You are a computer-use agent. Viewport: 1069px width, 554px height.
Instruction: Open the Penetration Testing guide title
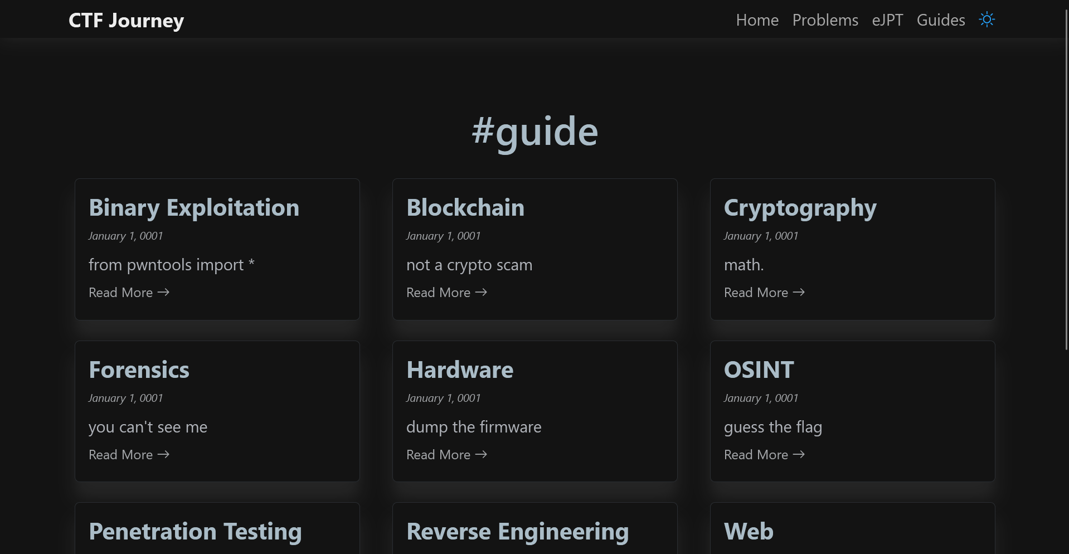[x=195, y=531]
